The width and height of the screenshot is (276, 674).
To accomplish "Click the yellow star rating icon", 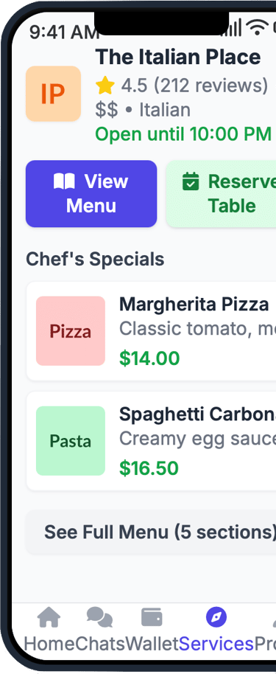I will click(x=105, y=86).
